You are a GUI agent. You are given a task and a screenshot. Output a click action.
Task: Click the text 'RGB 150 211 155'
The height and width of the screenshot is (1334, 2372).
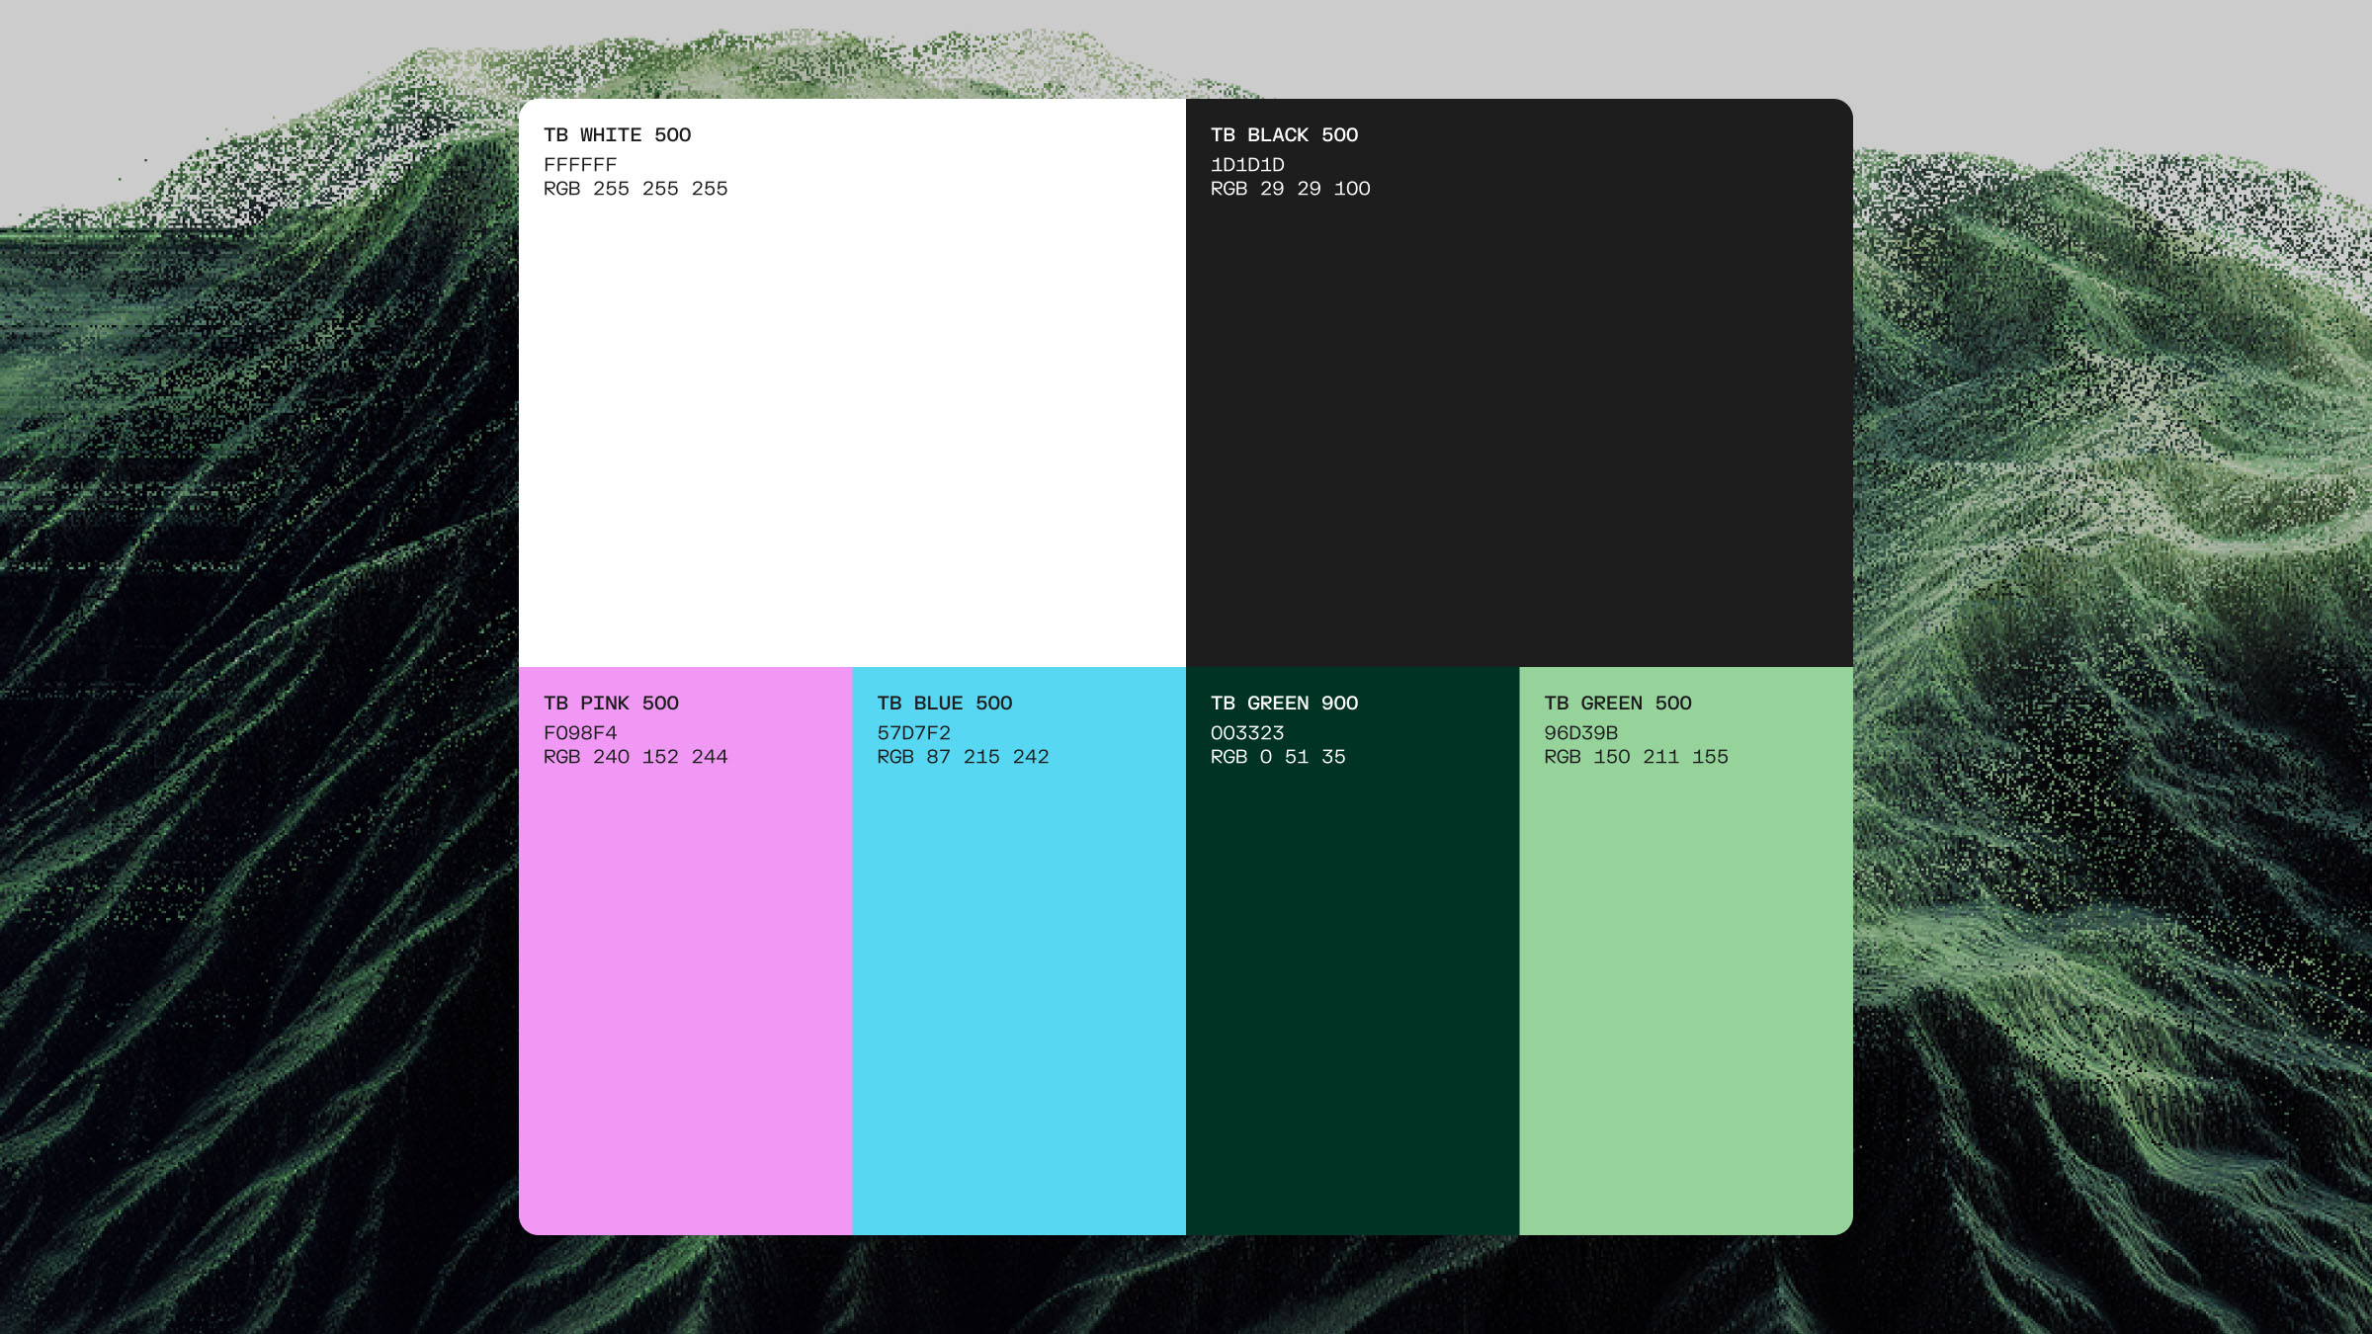point(1637,757)
